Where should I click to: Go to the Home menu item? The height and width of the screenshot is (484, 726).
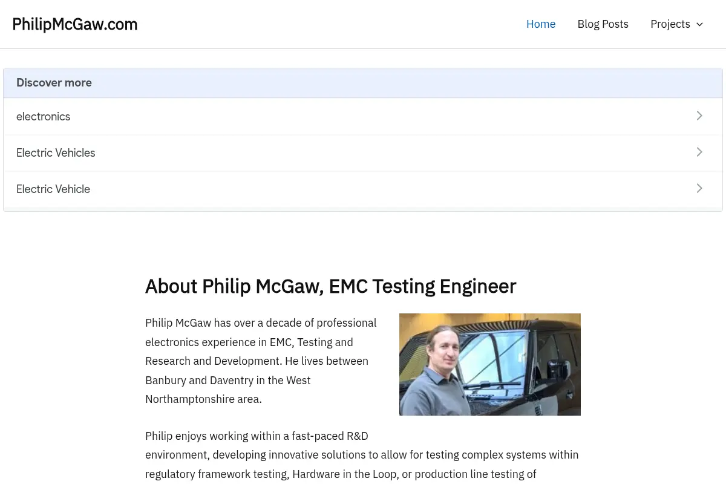pyautogui.click(x=541, y=24)
